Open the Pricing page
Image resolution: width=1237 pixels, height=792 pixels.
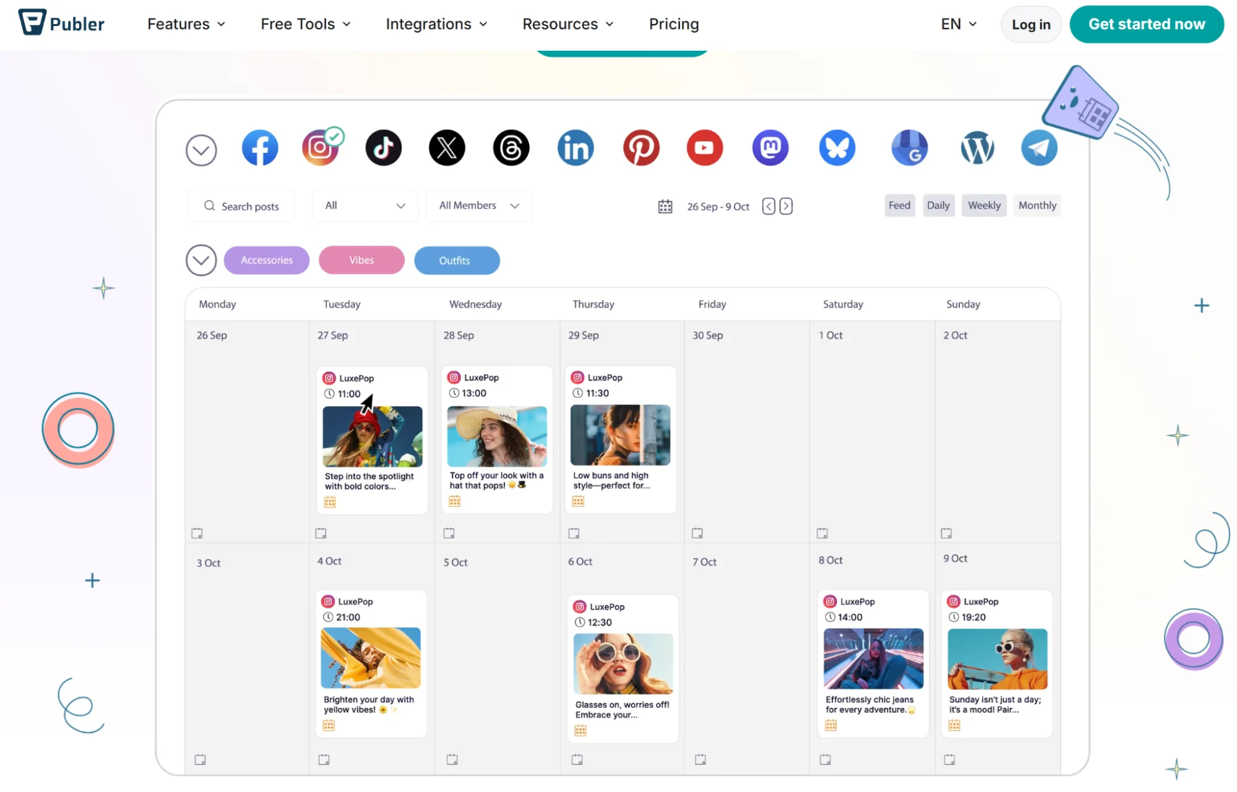tap(673, 24)
